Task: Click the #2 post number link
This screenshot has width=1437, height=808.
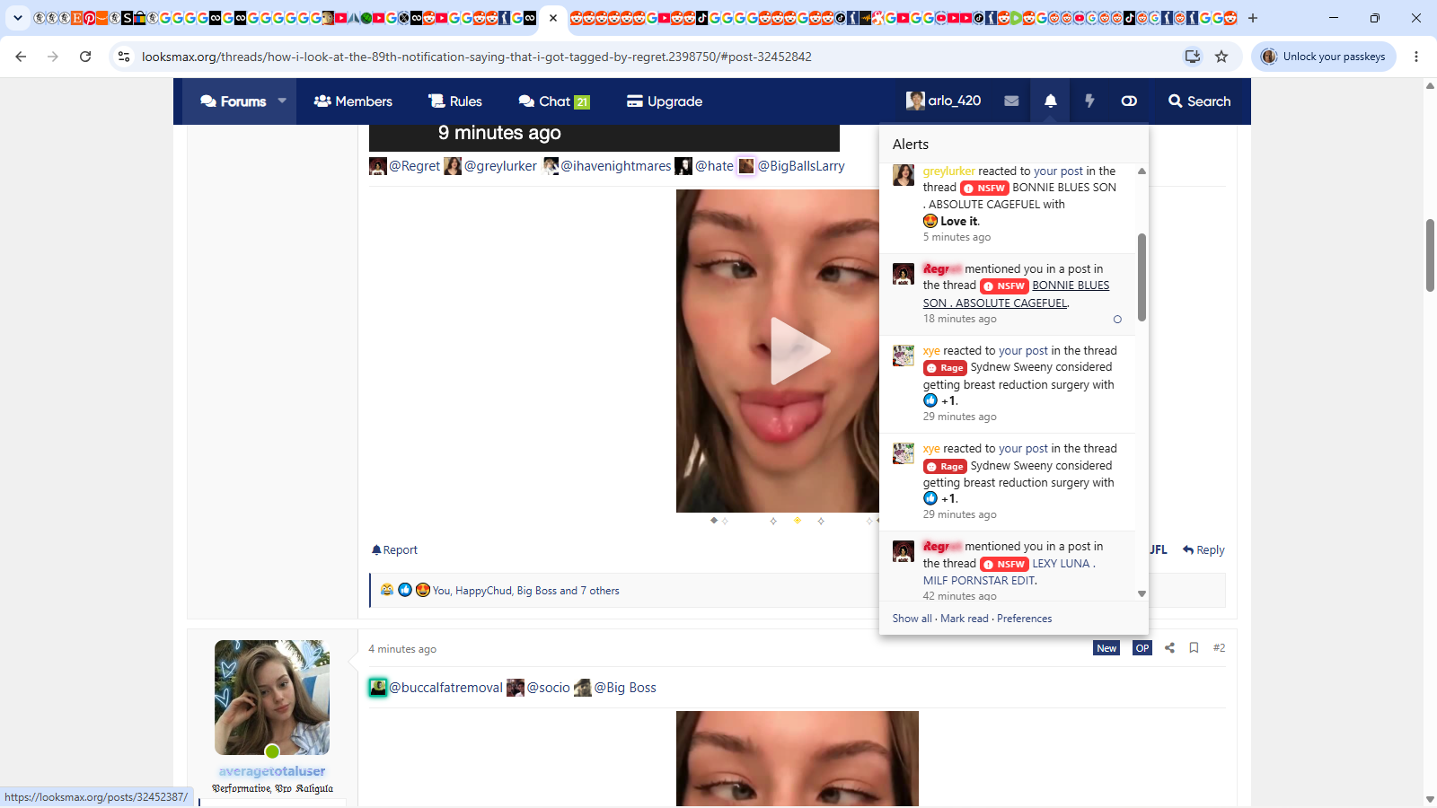Action: pos(1219,648)
